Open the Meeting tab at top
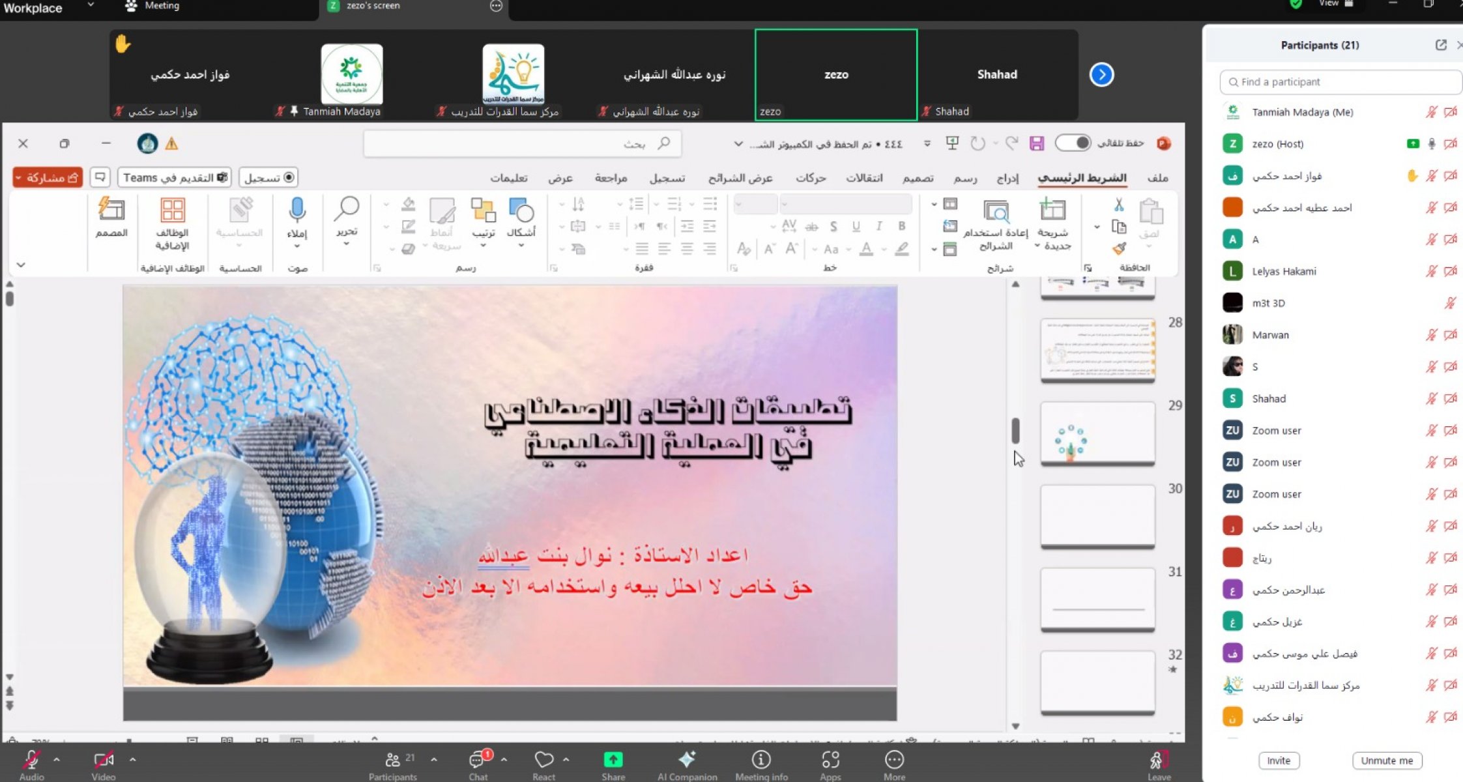The image size is (1463, 782). coord(153,6)
